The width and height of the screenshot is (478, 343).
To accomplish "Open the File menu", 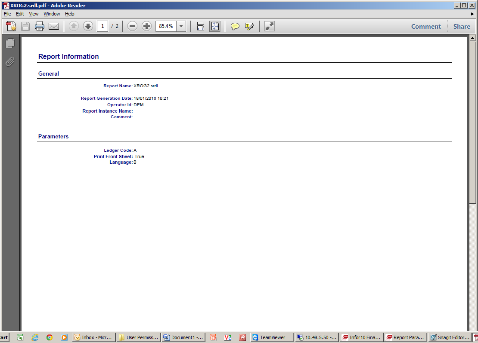I will click(x=7, y=14).
